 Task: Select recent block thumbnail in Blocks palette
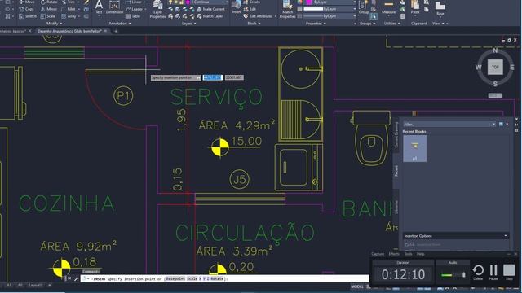coord(415,149)
